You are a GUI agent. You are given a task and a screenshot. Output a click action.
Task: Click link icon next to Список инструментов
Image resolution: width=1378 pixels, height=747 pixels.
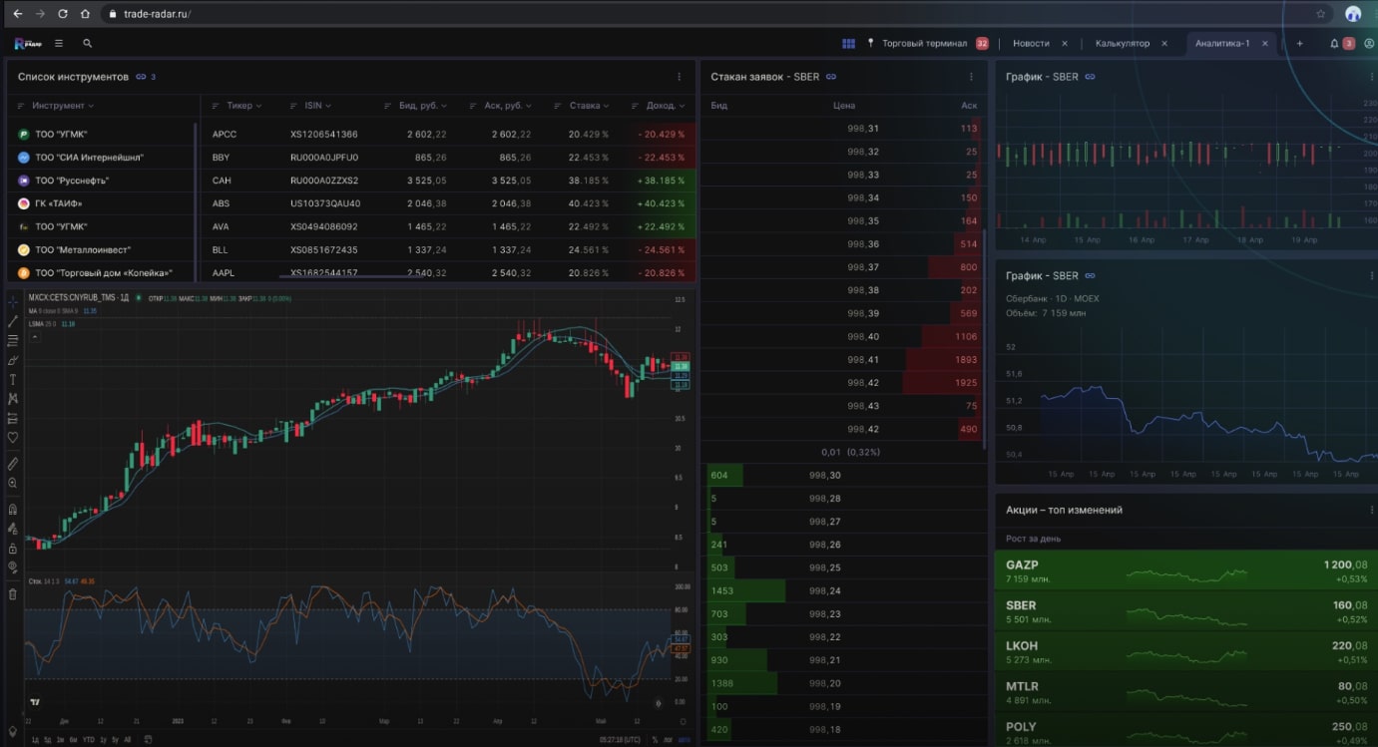pos(141,77)
